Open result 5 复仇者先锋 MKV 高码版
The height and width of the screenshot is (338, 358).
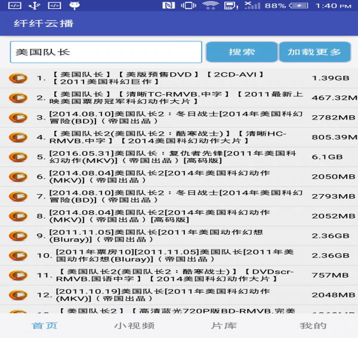pos(173,157)
